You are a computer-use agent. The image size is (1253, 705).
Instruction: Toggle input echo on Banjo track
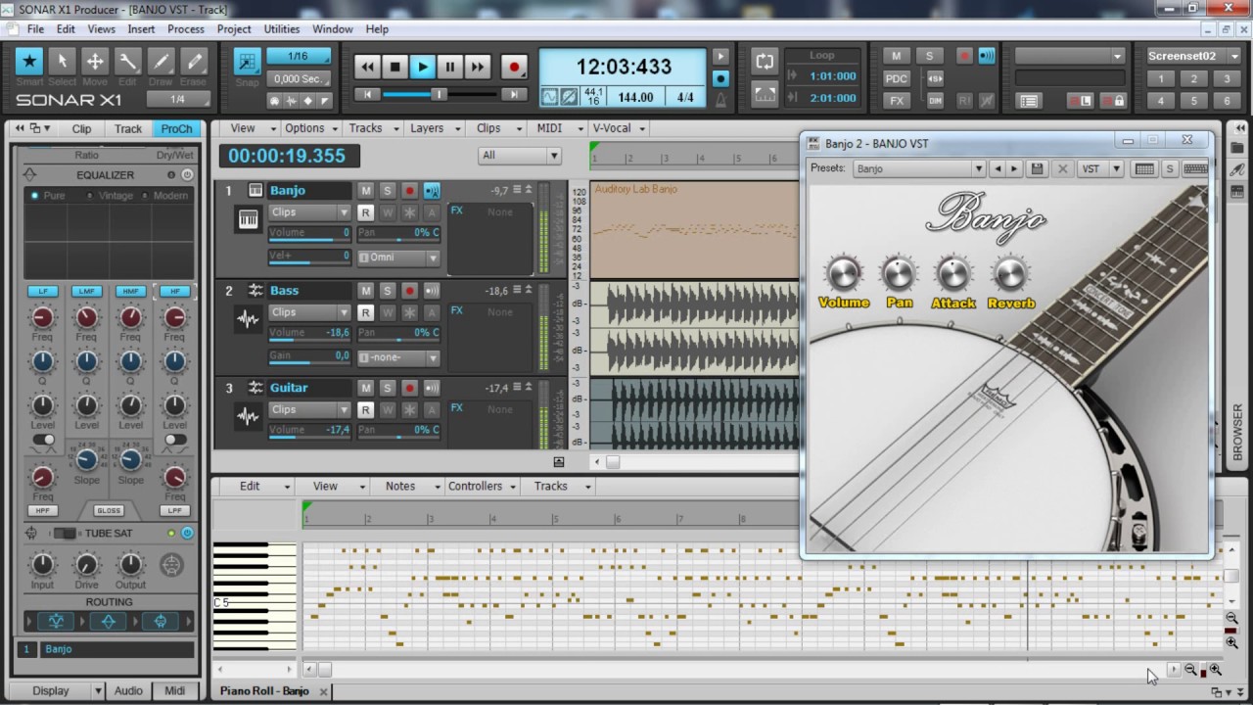[x=432, y=190]
